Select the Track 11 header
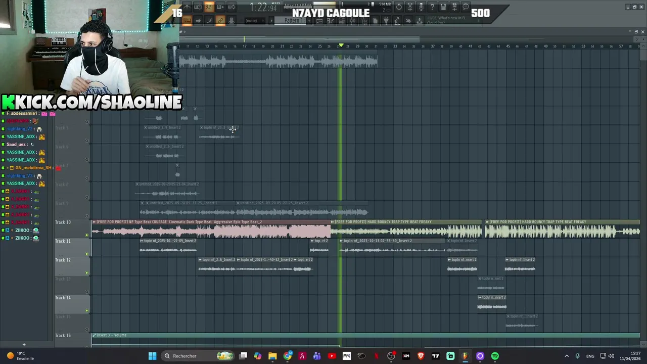Image resolution: width=647 pixels, height=364 pixels. point(72,248)
